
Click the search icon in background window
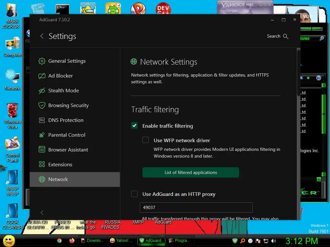[x=322, y=38]
